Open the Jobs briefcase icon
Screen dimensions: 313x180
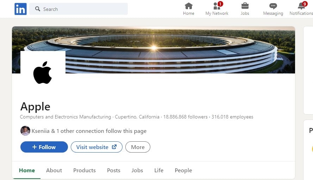245,6
